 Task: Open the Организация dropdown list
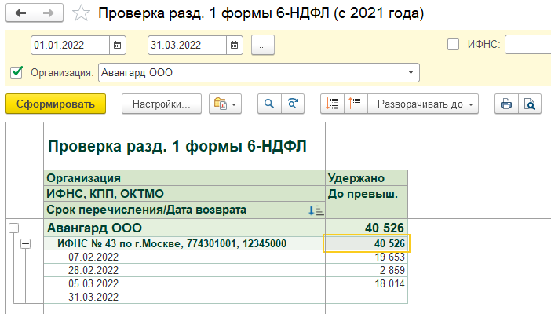(411, 73)
